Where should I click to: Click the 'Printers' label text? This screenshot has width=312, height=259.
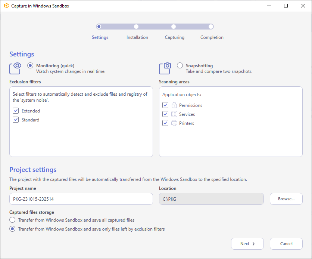[187, 123]
